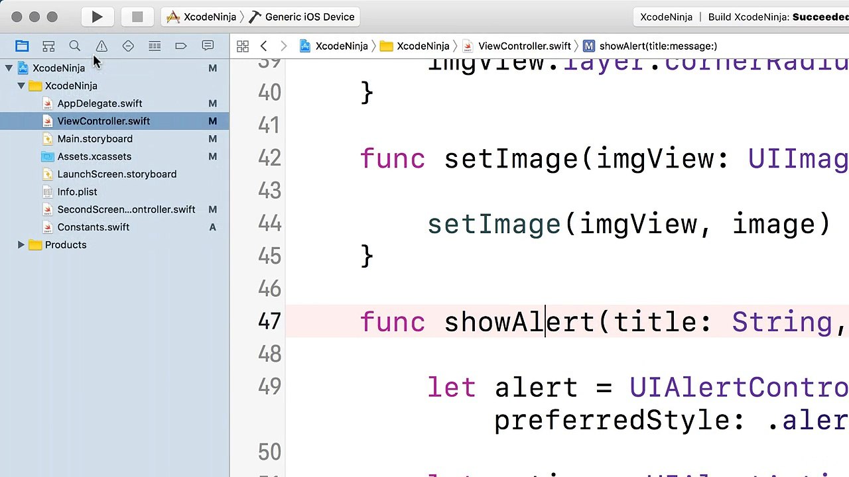Image resolution: width=849 pixels, height=477 pixels.
Task: Click line number 49 gutter
Action: (269, 387)
